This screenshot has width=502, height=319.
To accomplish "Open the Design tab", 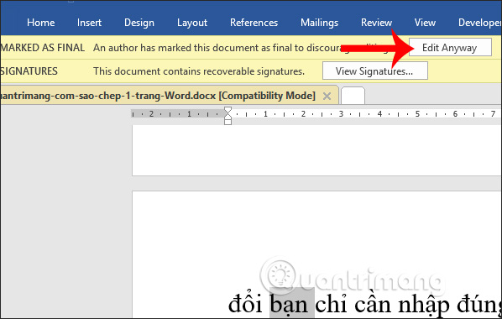I will tap(139, 23).
